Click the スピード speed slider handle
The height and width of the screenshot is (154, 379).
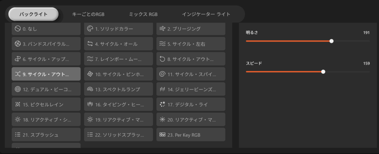click(323, 71)
